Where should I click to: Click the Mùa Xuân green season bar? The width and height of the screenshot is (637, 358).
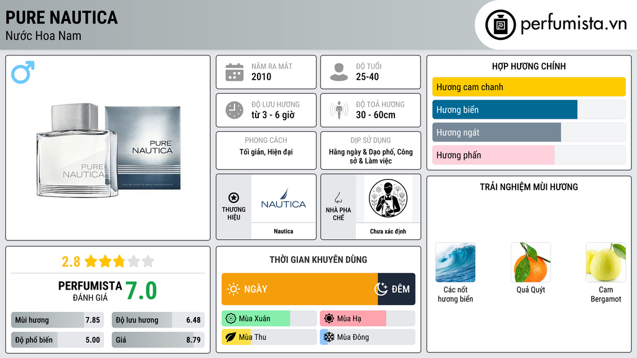(256, 319)
